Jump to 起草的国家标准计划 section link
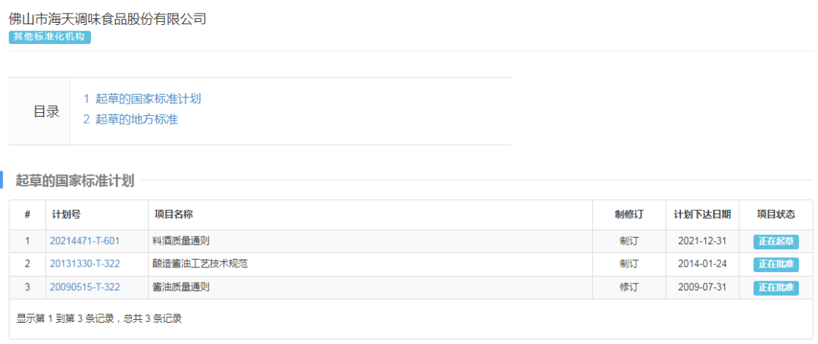 142,99
